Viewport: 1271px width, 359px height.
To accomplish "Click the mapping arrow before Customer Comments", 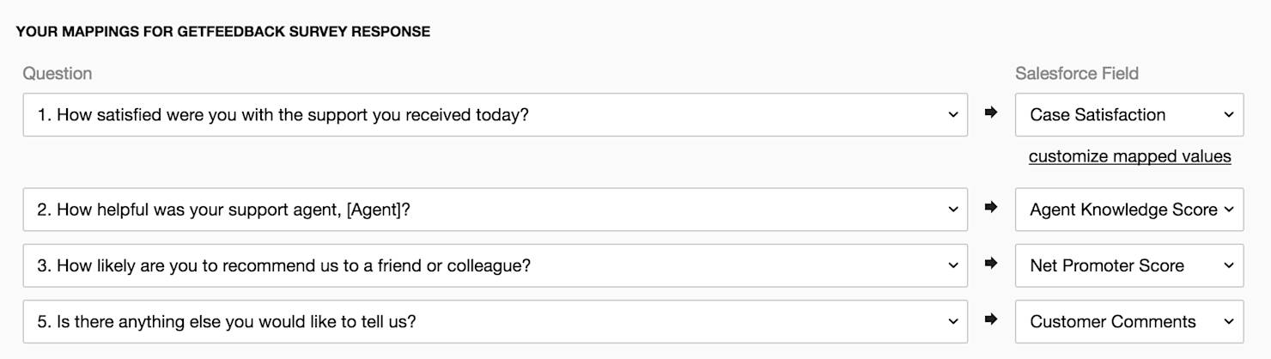I will [990, 319].
